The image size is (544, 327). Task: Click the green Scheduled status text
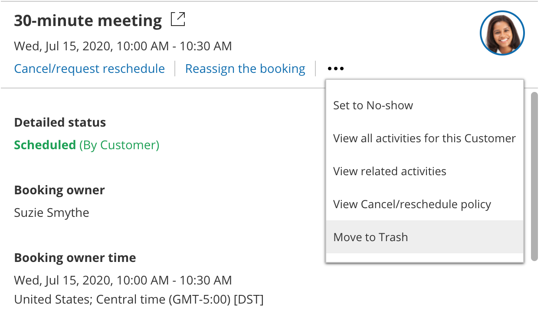(x=45, y=145)
